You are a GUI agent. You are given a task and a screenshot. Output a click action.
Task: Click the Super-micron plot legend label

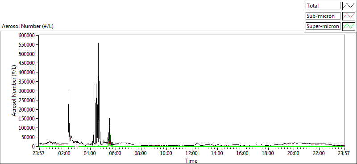click(323, 26)
